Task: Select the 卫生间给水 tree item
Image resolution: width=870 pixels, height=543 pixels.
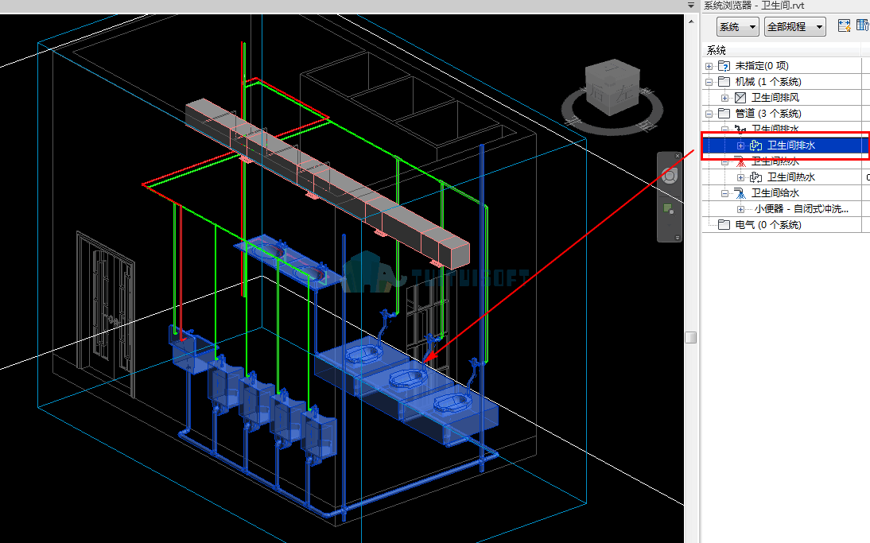Action: click(x=775, y=193)
